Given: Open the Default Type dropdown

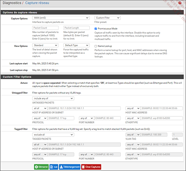Looking at the screenshot, I should (76, 45).
